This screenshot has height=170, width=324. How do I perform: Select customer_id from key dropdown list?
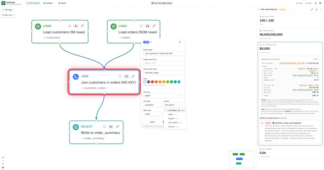175,110
